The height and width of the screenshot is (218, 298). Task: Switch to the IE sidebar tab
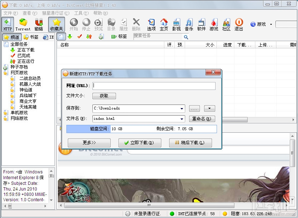point(48,37)
